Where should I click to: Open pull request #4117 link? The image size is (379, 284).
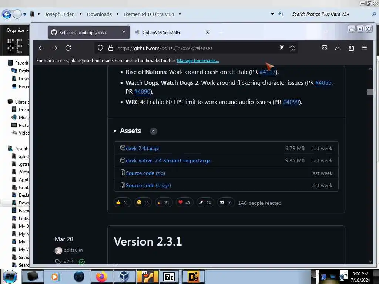267,72
